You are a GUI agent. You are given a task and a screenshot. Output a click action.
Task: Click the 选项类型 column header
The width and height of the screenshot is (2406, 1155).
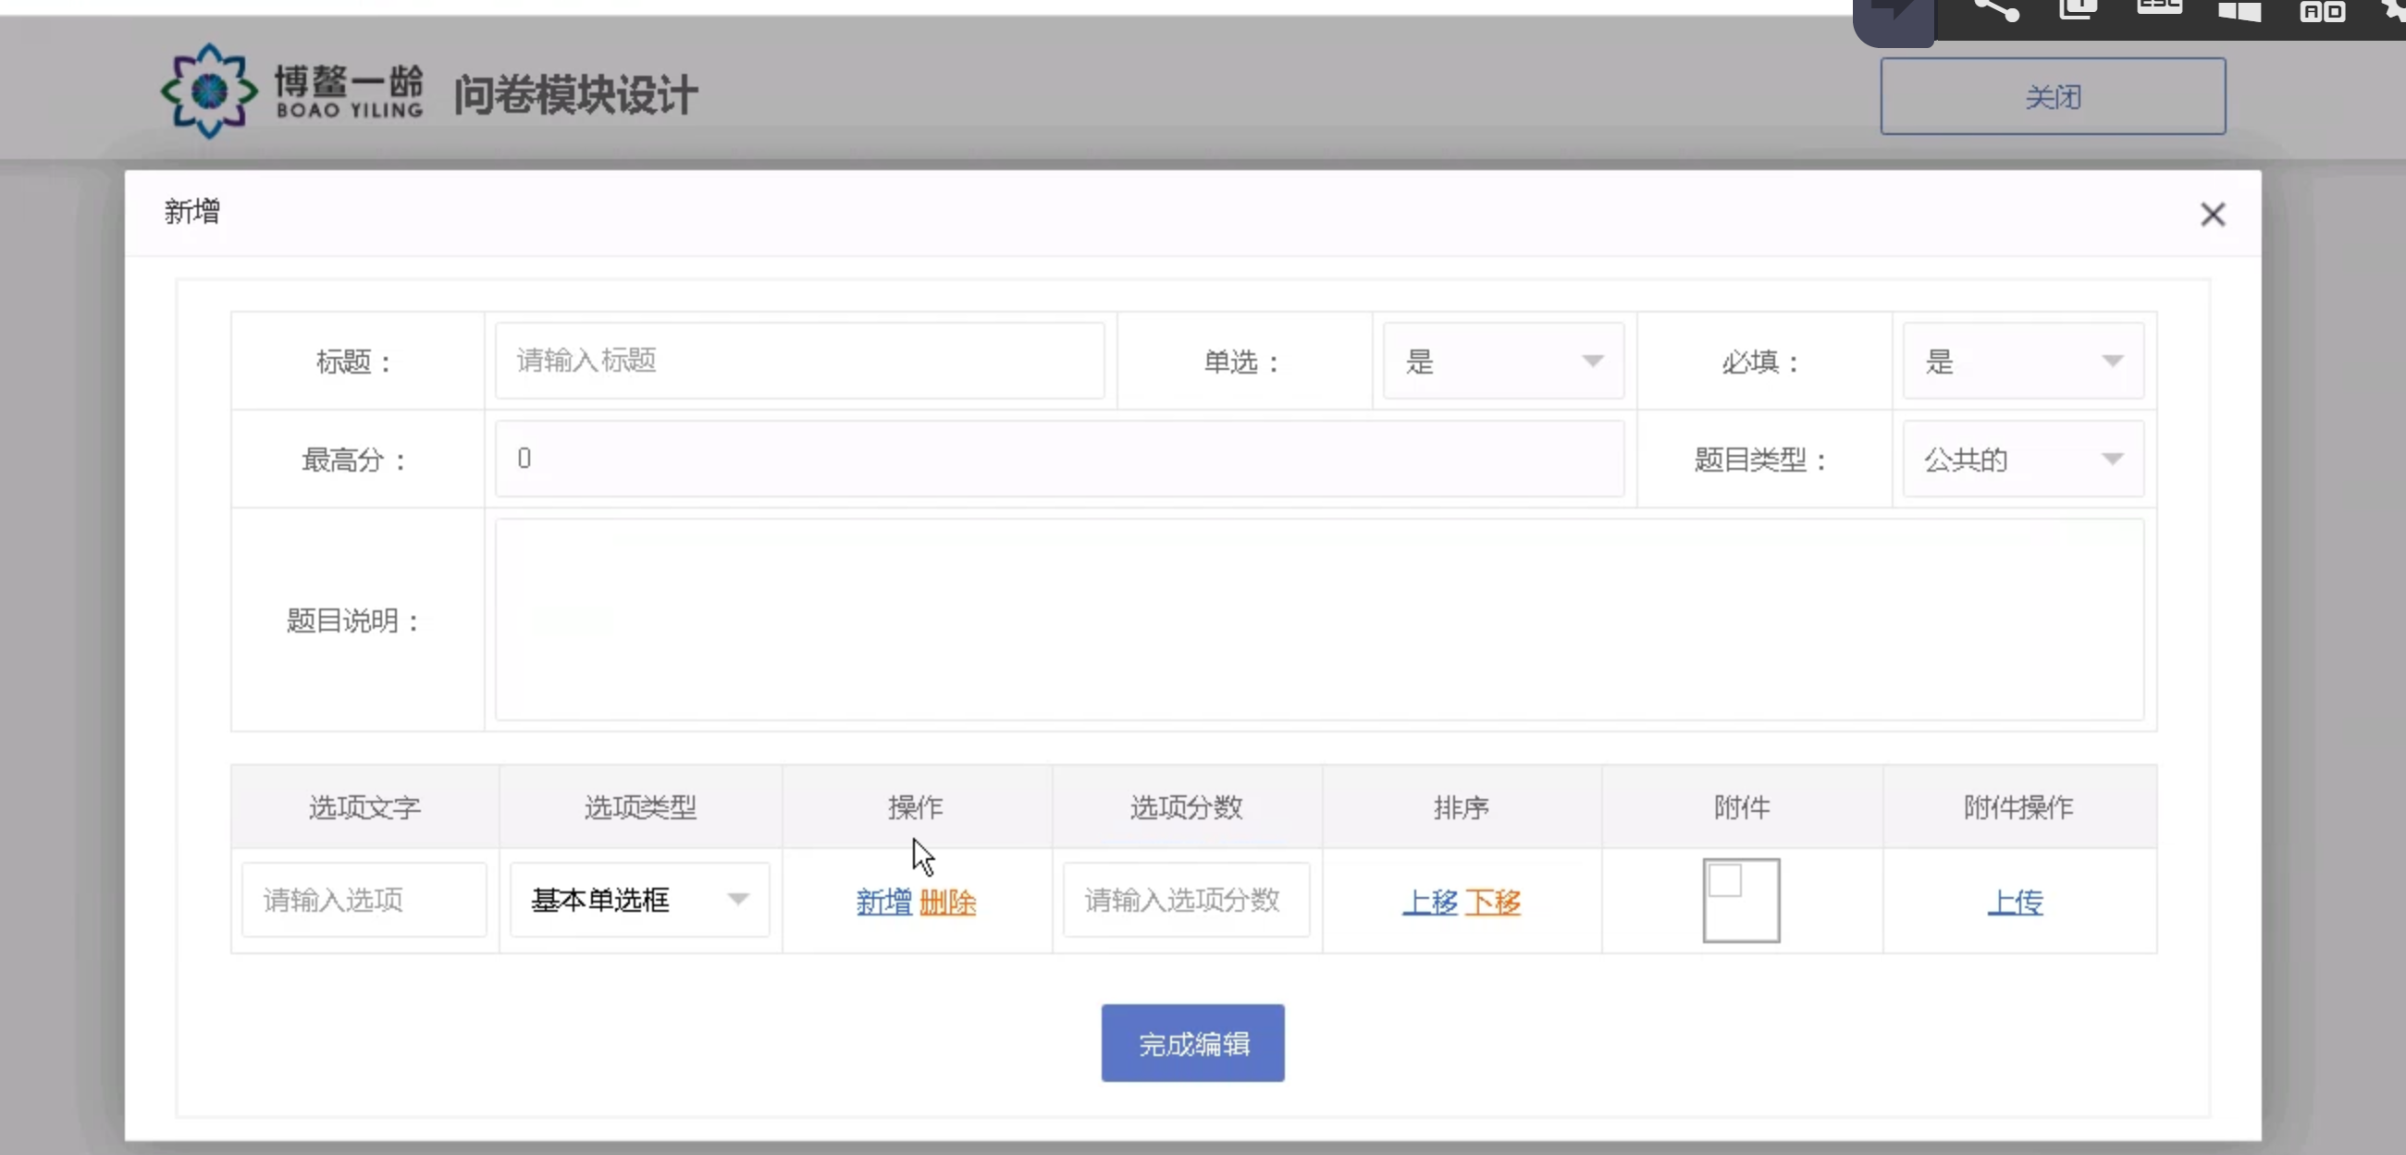pyautogui.click(x=640, y=806)
